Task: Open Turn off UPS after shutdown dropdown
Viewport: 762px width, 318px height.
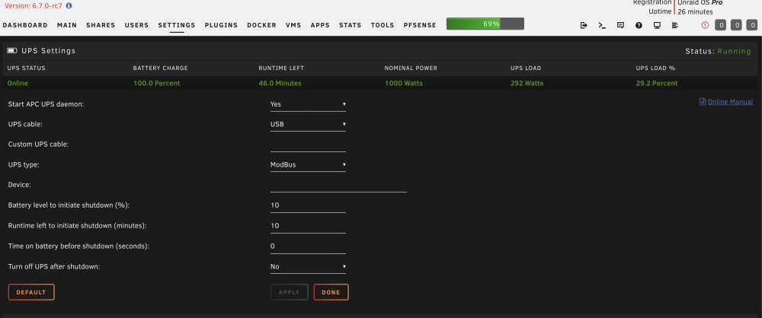Action: coord(308,266)
